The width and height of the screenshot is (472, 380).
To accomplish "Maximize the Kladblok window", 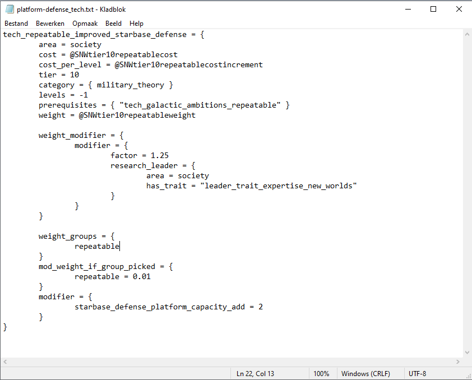I will click(433, 9).
